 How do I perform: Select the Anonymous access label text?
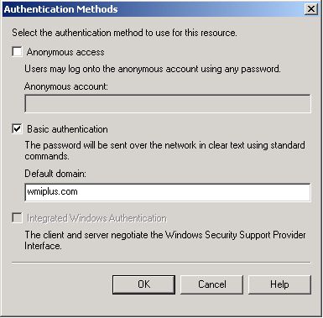pos(65,52)
